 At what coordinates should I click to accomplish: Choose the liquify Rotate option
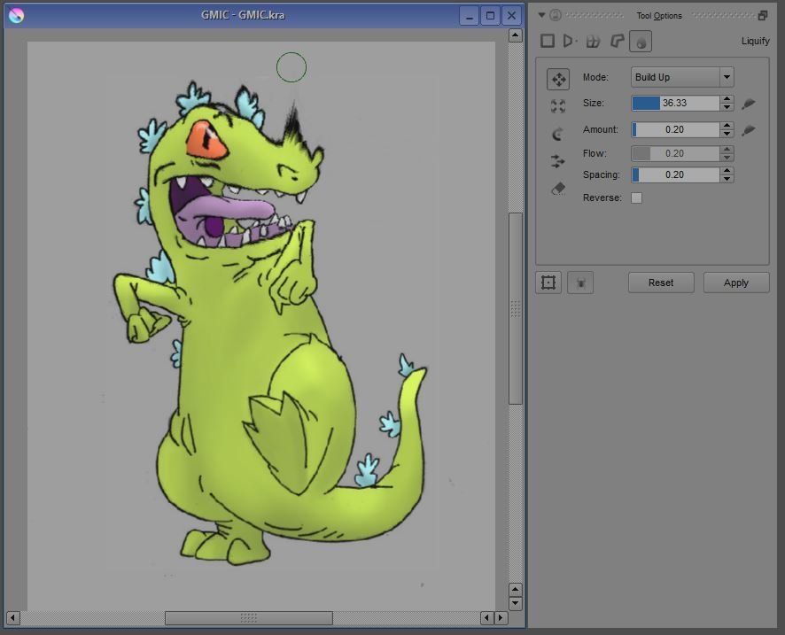557,134
